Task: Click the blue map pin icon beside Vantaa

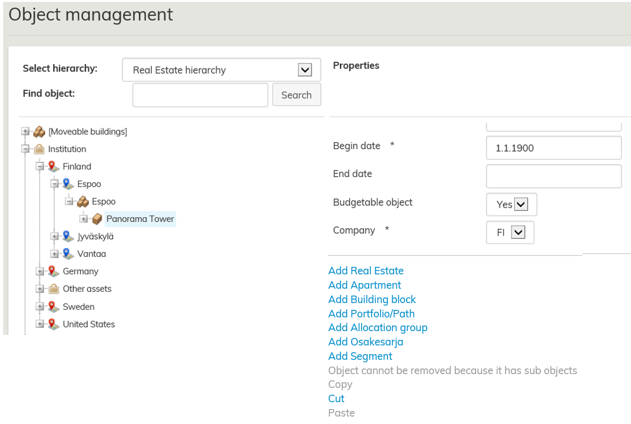Action: click(x=68, y=254)
